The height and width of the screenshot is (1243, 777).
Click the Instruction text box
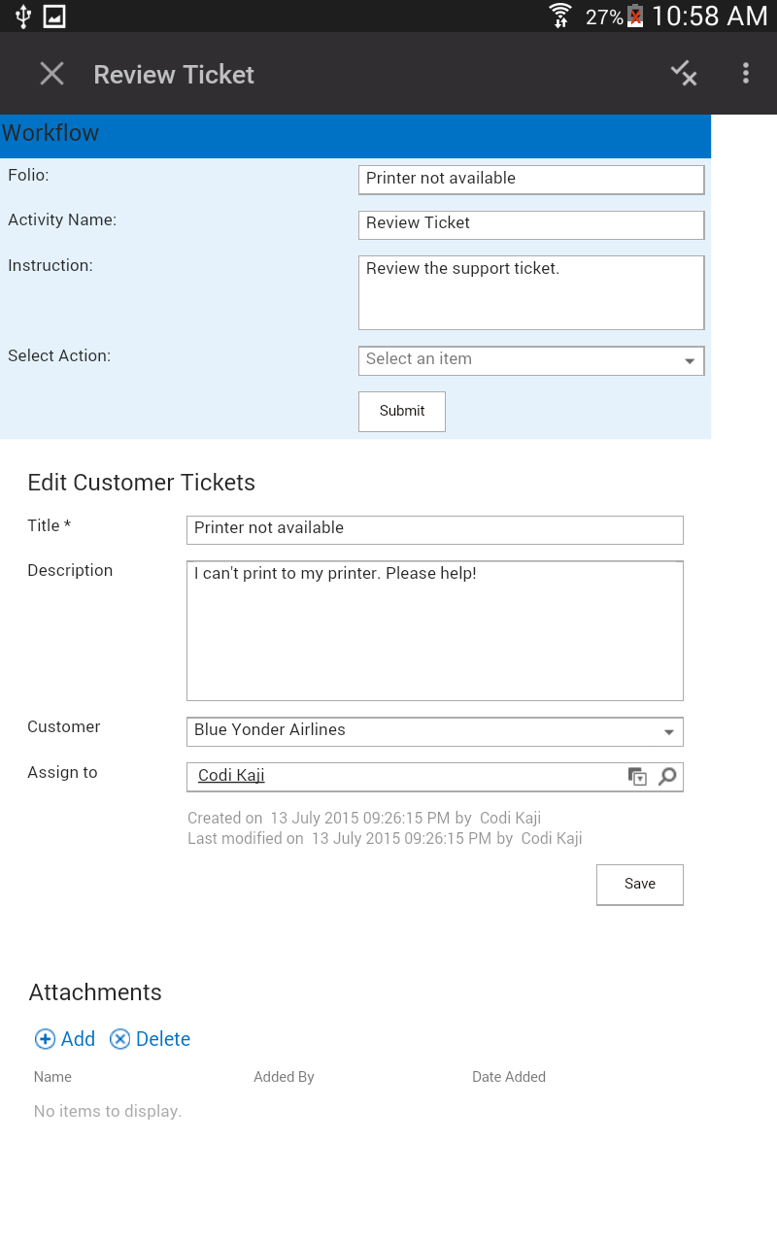coord(531,292)
